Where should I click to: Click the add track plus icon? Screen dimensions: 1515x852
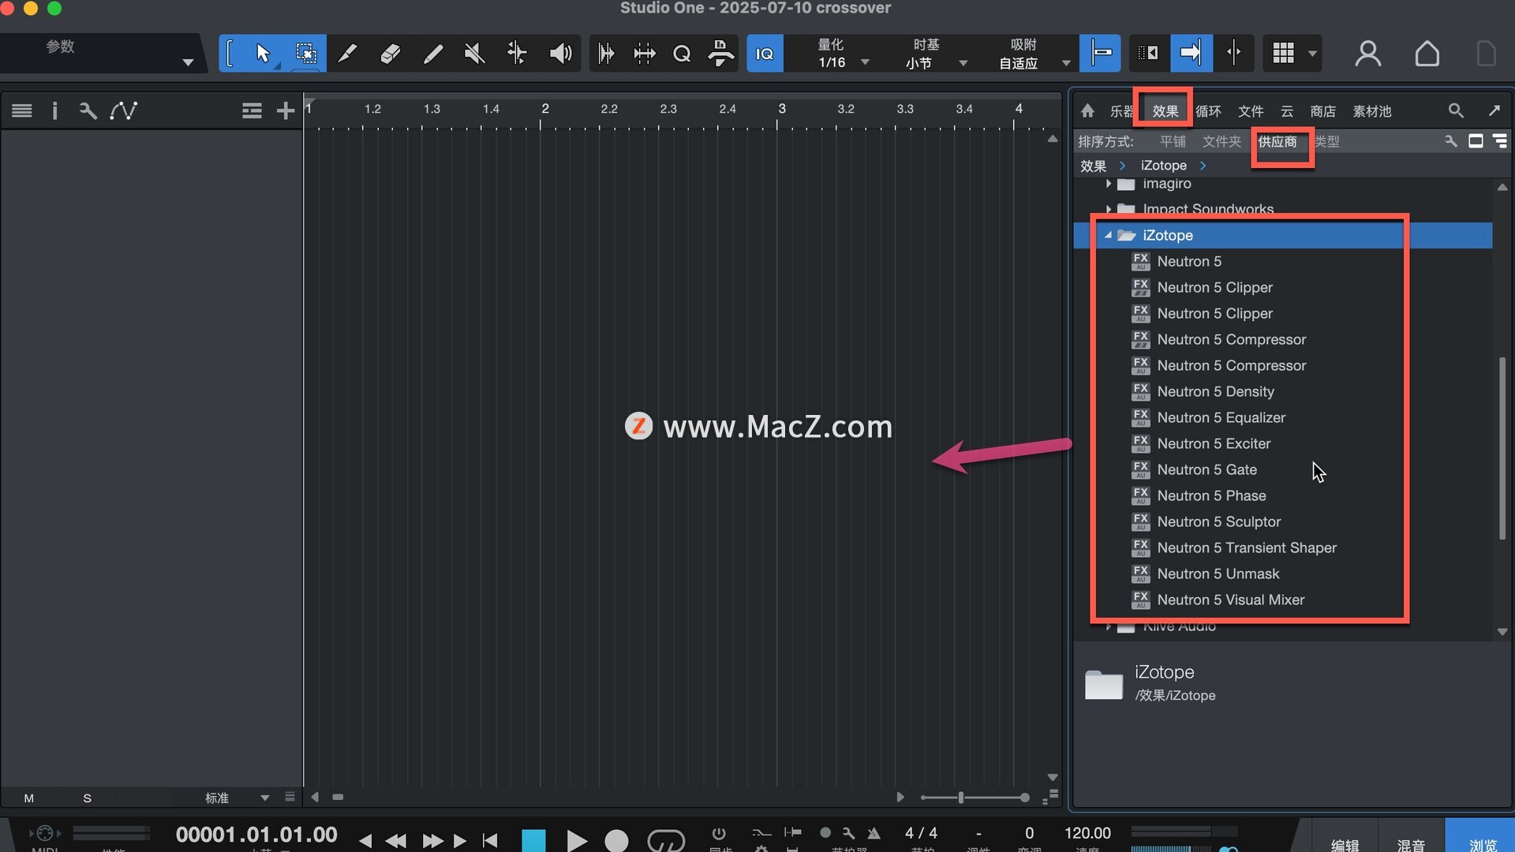285,110
